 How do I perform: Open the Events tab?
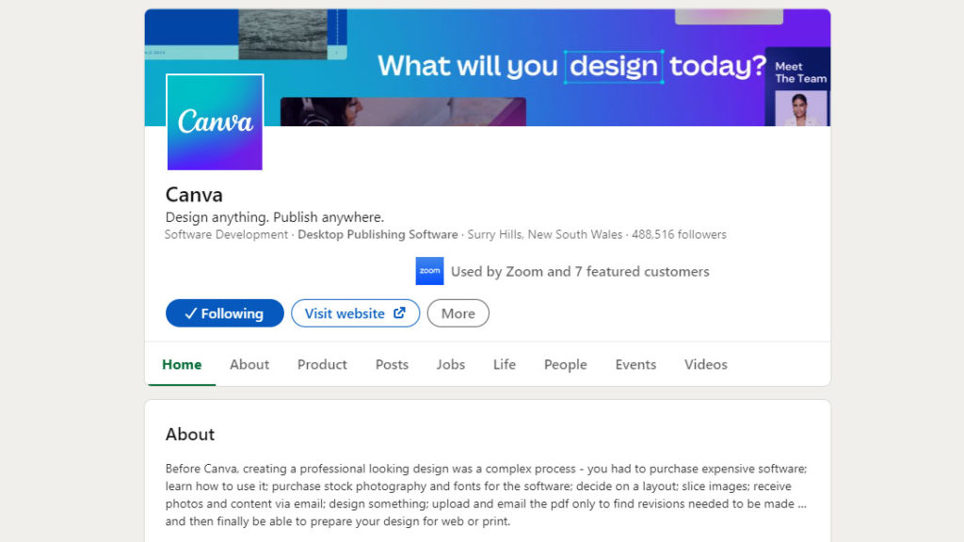[635, 364]
